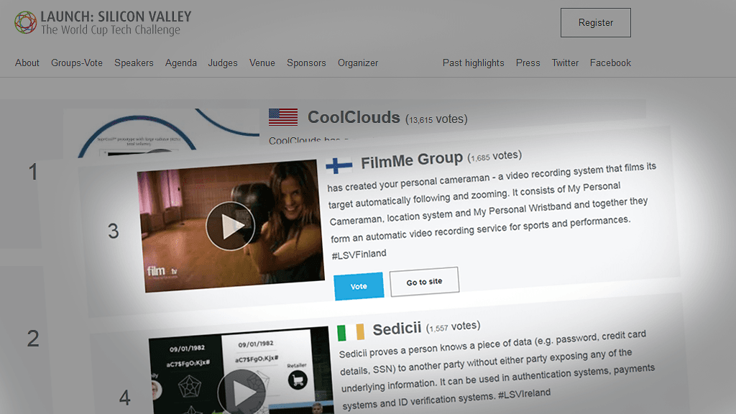This screenshot has height=414, width=736.
Task: Go to the Groups-Vote page
Action: 77,63
